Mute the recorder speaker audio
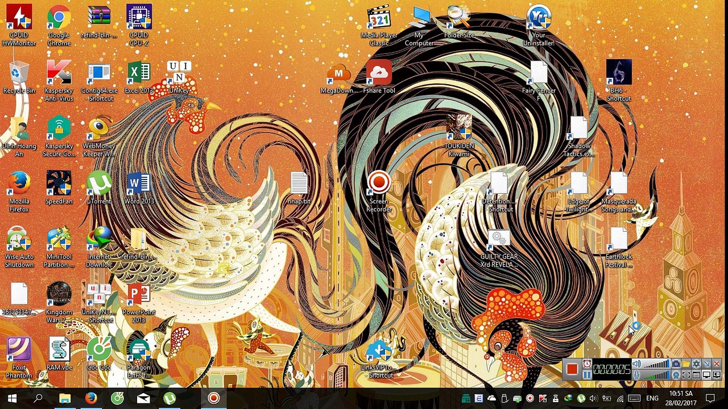The height and width of the screenshot is (409, 728). 636,365
